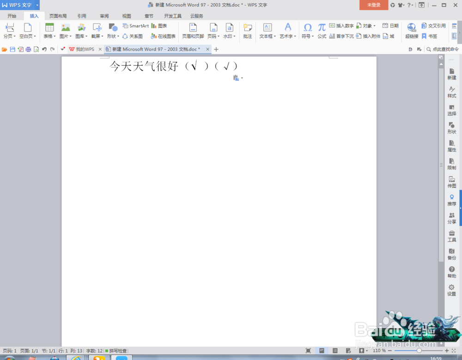The width and height of the screenshot is (462, 360).
Task: Open 页眉和页脚 (header and footer)
Action: pyautogui.click(x=193, y=29)
